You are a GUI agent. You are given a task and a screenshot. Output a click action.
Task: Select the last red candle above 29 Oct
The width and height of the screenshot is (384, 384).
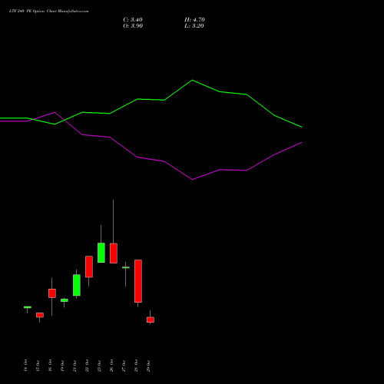151,319
